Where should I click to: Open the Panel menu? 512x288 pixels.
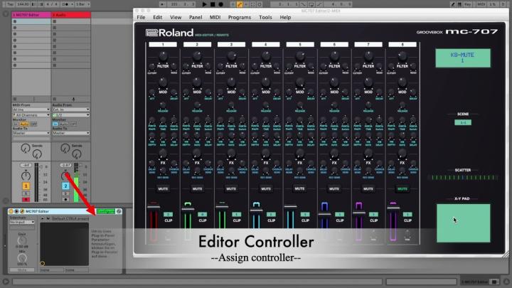tap(196, 17)
